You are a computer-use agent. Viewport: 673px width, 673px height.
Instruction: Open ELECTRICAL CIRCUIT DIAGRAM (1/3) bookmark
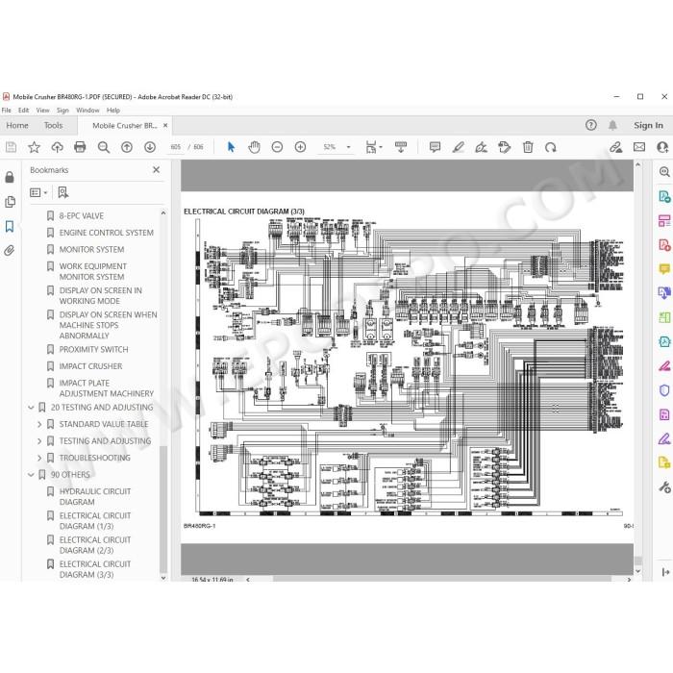point(95,521)
